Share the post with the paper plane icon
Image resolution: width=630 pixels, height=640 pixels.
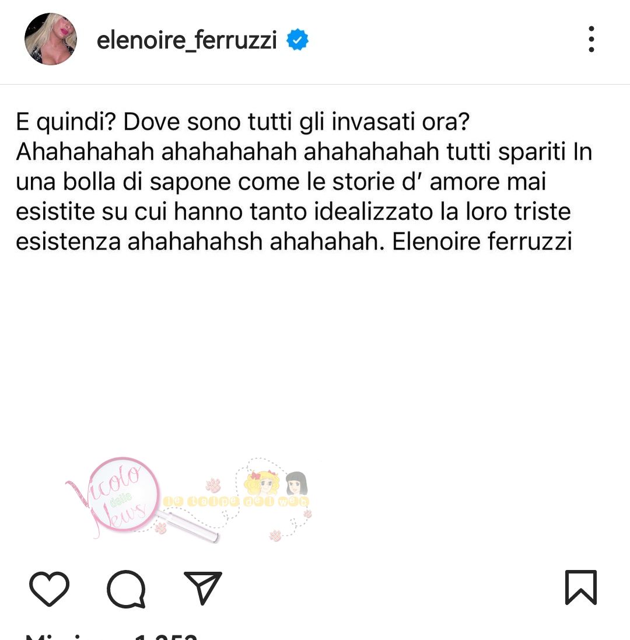203,587
